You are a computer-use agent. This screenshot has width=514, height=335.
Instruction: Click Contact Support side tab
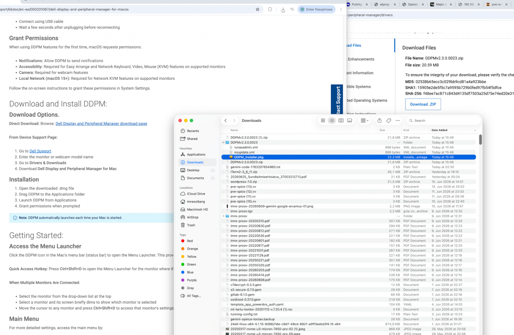point(337,99)
